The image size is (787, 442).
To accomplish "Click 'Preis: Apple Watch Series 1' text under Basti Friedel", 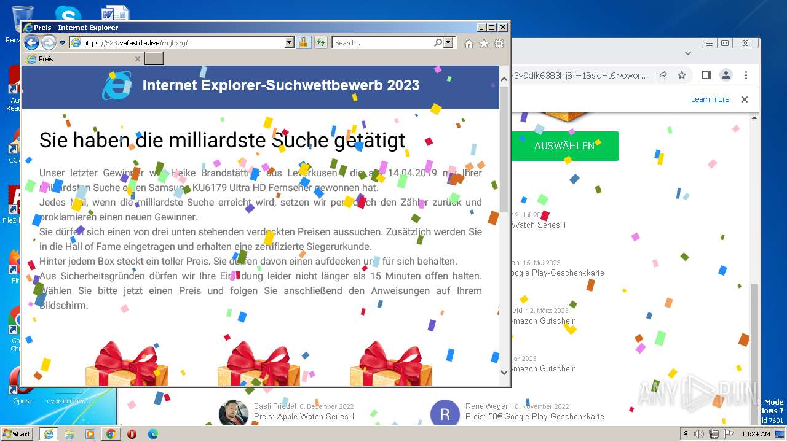I will click(x=304, y=417).
